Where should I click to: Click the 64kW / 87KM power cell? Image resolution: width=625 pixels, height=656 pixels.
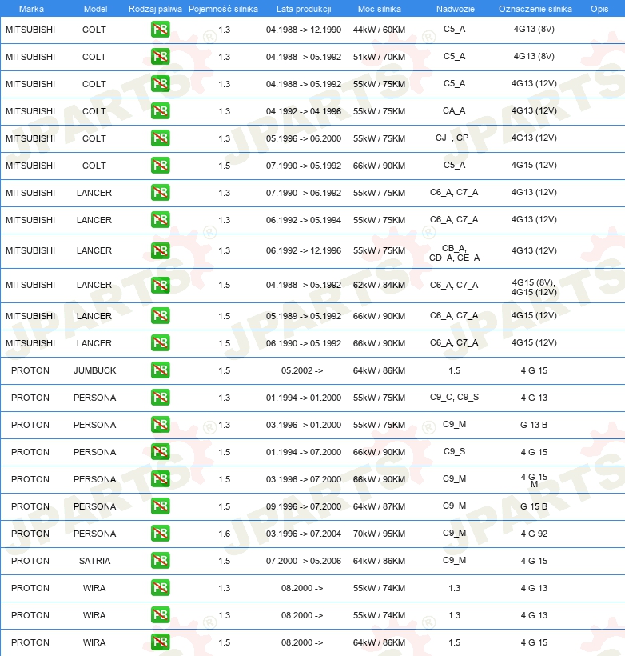(379, 506)
